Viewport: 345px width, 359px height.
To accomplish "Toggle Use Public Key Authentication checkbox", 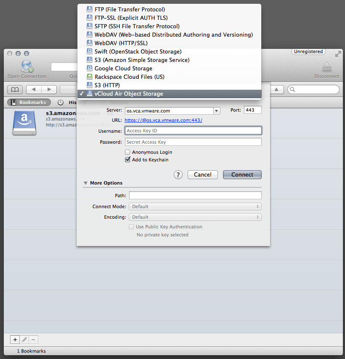I will [x=131, y=227].
